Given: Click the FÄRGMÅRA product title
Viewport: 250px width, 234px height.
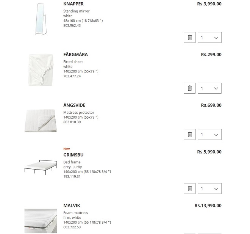Looking at the screenshot, I should coord(75,55).
